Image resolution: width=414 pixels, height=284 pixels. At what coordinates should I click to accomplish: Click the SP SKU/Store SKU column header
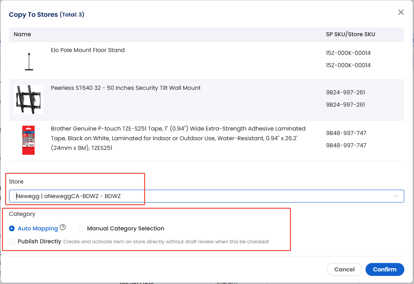click(350, 34)
